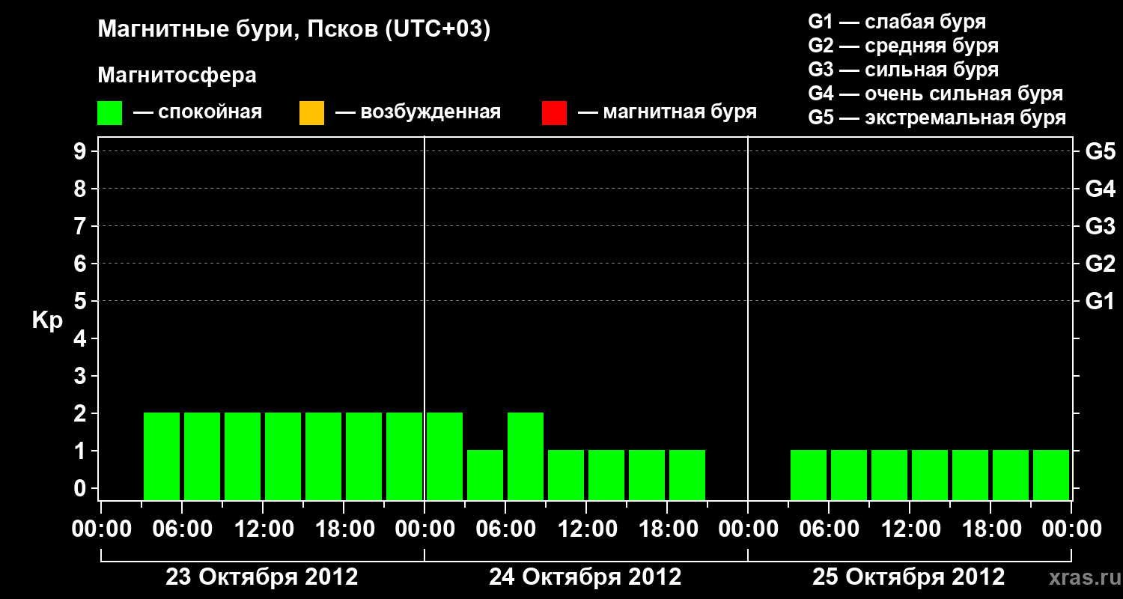Click the title 'Магнитные бури, Псков (UTC+03)'
The image size is (1123, 599).
(294, 31)
